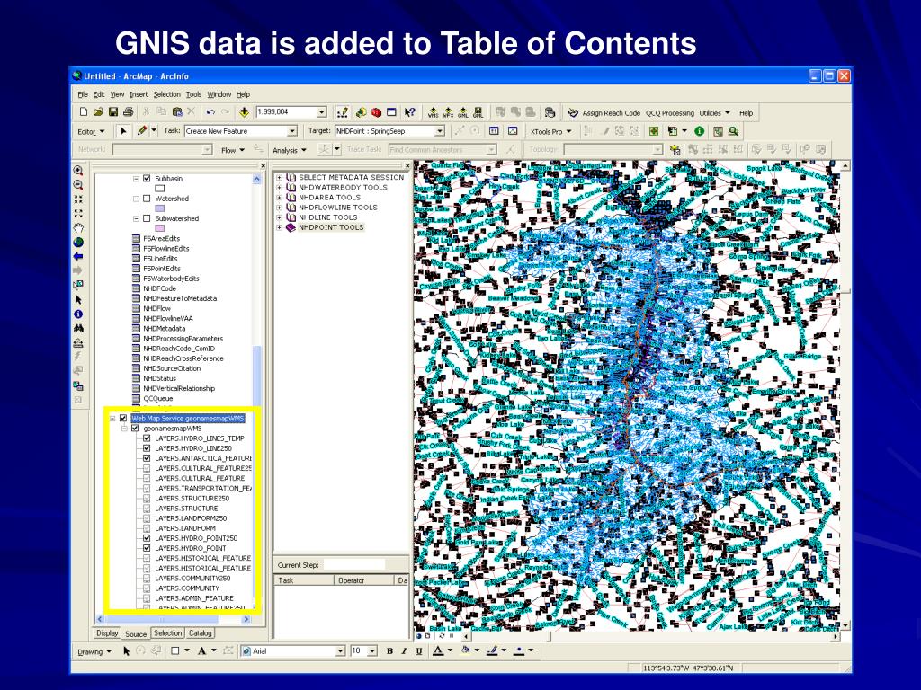
Task: Toggle LAYERS.HYDRO_LINE250 checkbox
Action: click(x=147, y=448)
